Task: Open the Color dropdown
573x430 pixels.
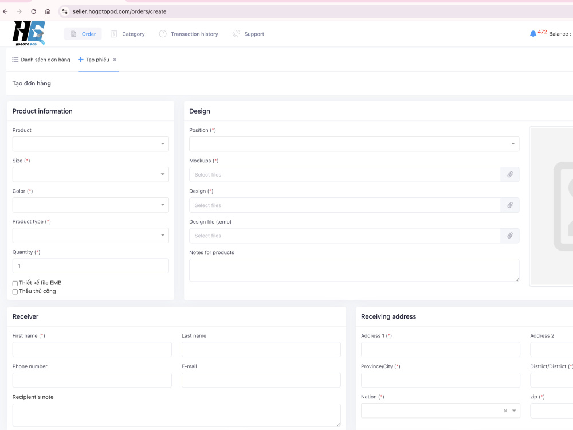Action: pos(91,205)
